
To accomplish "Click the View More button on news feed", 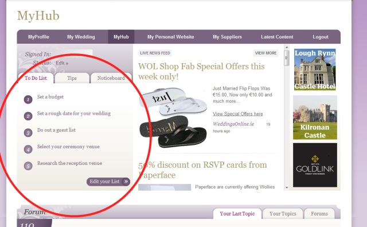I will tap(266, 53).
